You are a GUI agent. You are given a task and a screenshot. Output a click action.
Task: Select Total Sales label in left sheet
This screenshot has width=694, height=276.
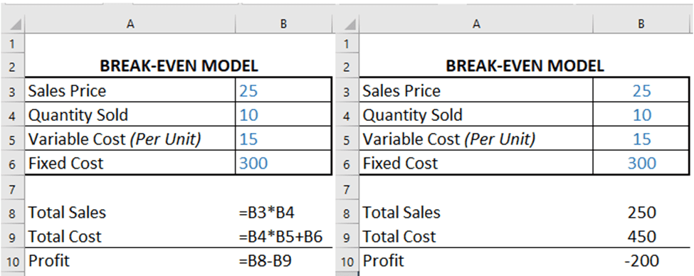[x=68, y=213]
